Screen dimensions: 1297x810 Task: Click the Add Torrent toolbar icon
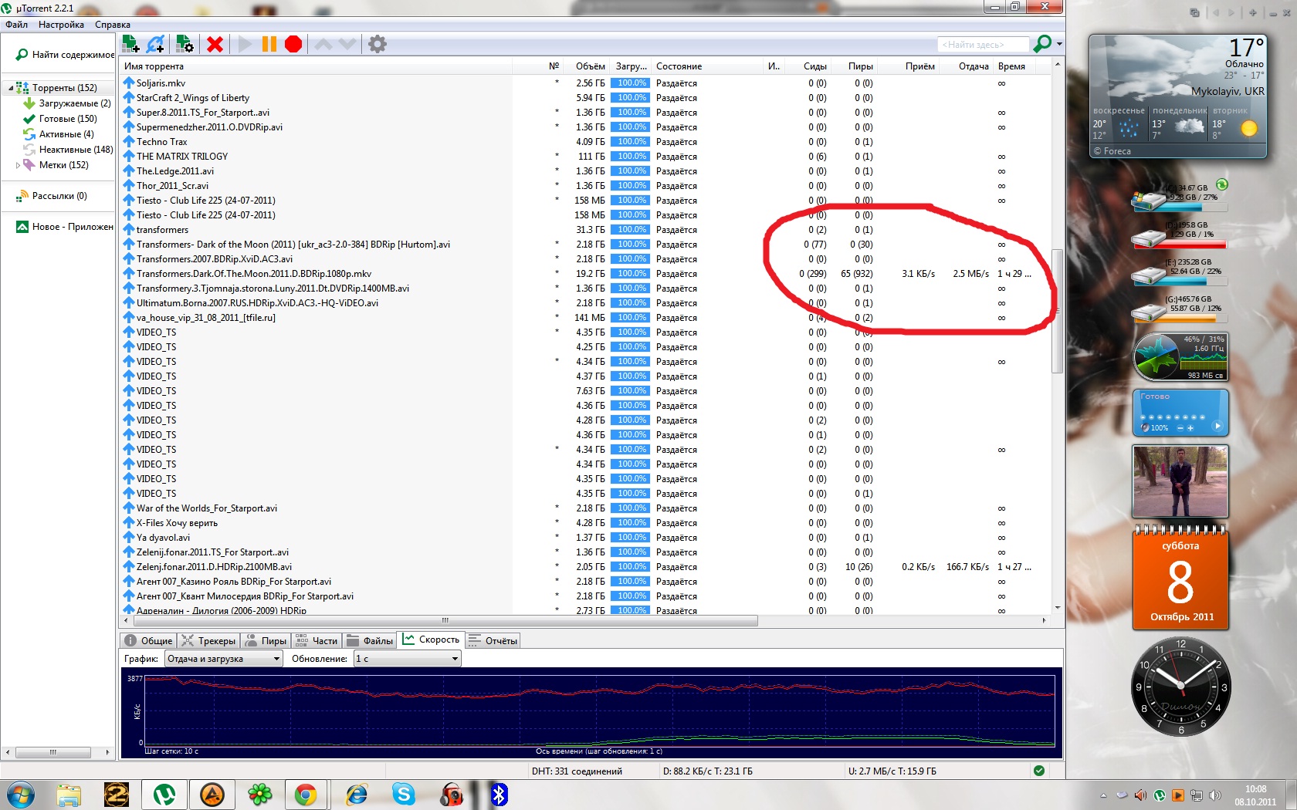[x=130, y=44]
